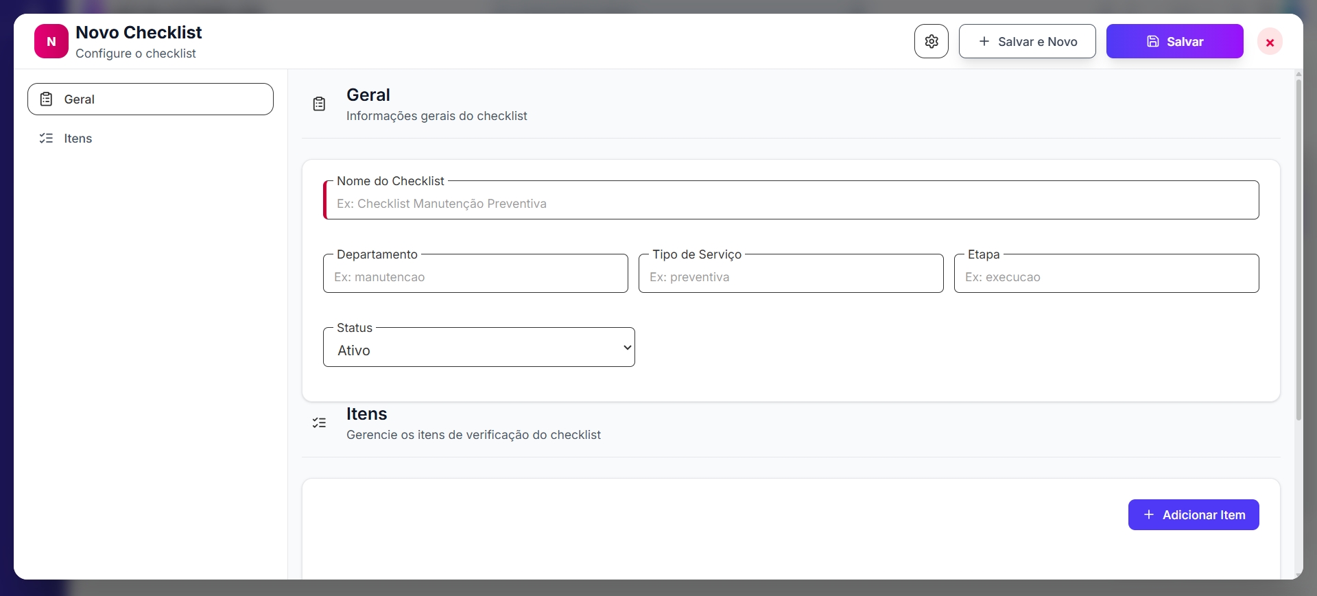Screen dimensions: 1317x596
Task: Click the clipboard icon beside Geral heading
Action: point(319,104)
